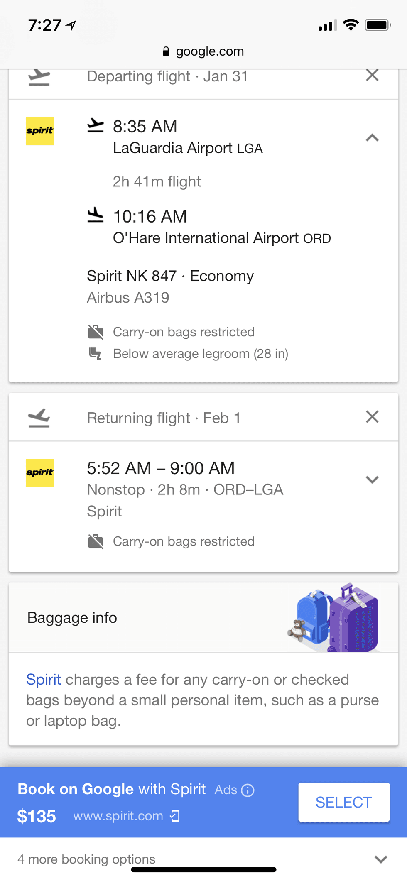The width and height of the screenshot is (407, 881).
Task: Tap the below average legroom seat icon
Action: point(96,354)
